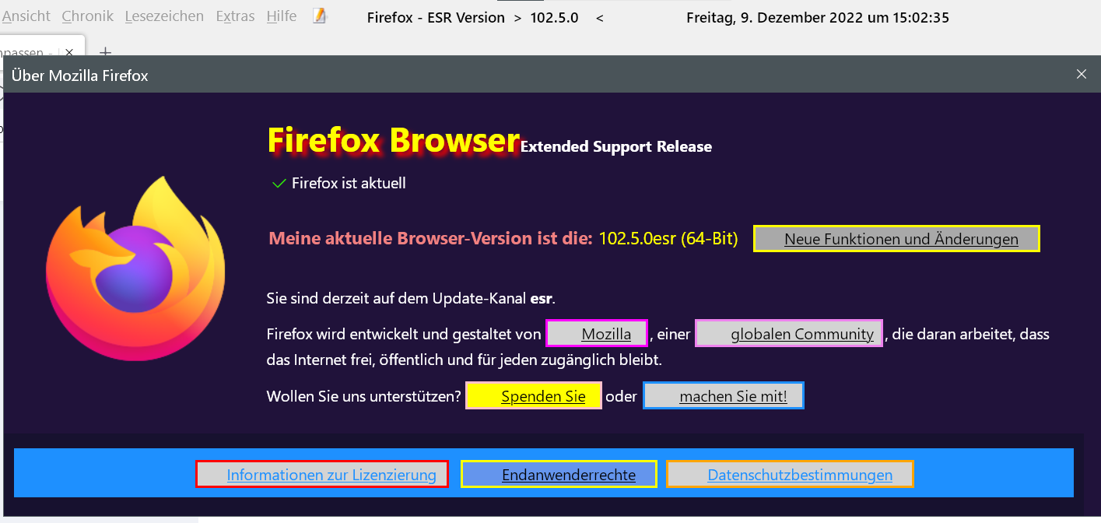This screenshot has width=1101, height=523.
Task: Click the green update checkmark icon
Action: tap(279, 184)
